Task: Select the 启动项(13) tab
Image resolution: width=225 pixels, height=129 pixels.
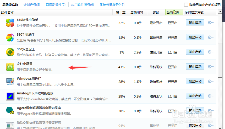Action: pos(10,5)
